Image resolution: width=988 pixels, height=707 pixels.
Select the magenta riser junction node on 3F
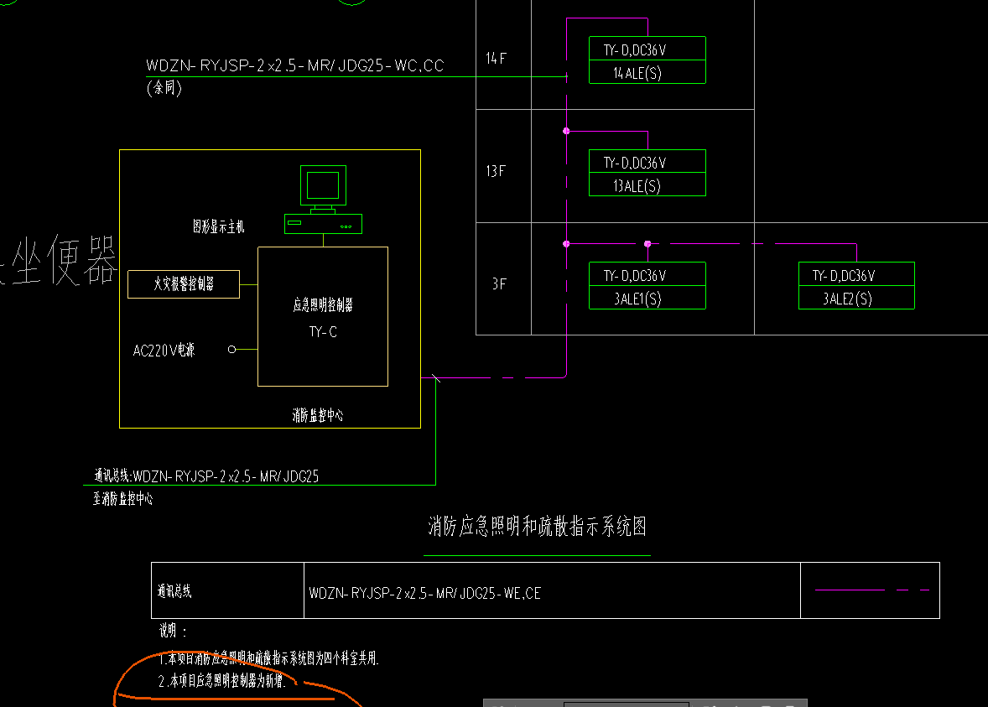pos(566,244)
